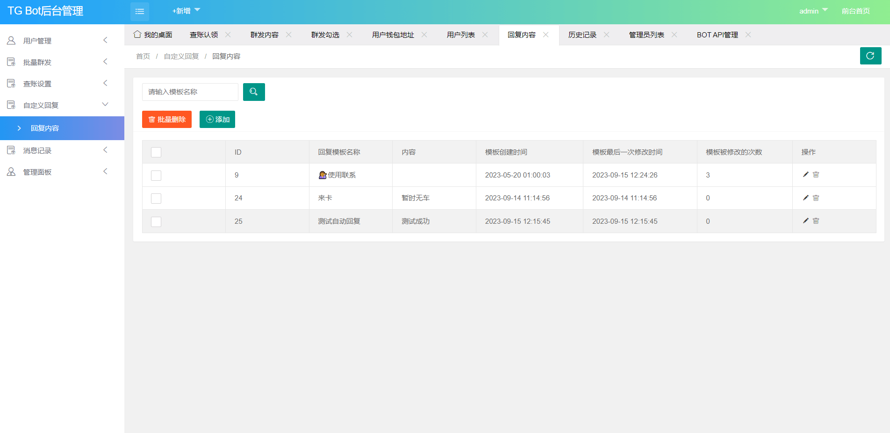Check the select-all checkbox in table header
This screenshot has width=890, height=433.
156,152
